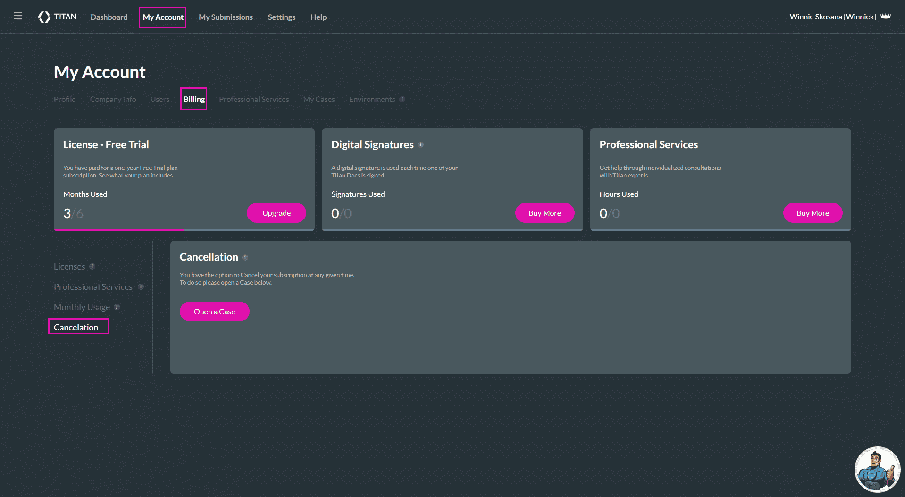Open Help in top navigation
This screenshot has height=497, width=905.
tap(318, 17)
